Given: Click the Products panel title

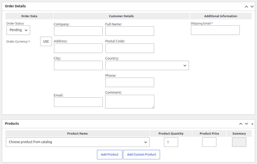Looking at the screenshot, I should (x=12, y=124).
